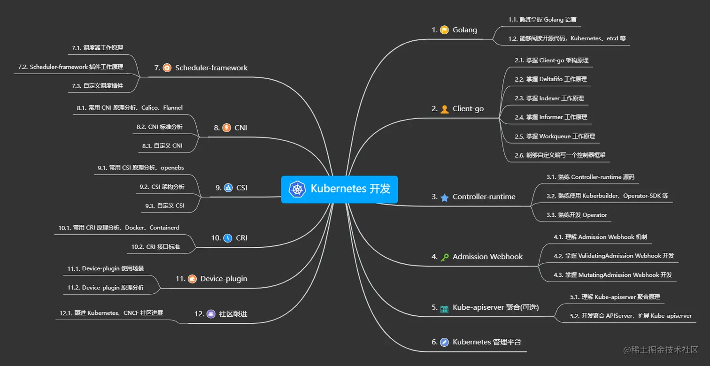Viewport: 710px width, 366px height.
Task: Click the blue round icon beside CSI
Action: tap(228, 188)
